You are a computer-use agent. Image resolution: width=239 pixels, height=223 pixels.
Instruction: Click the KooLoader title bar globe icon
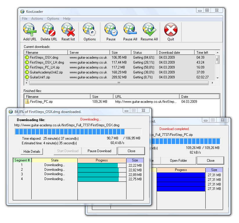pos(22,12)
